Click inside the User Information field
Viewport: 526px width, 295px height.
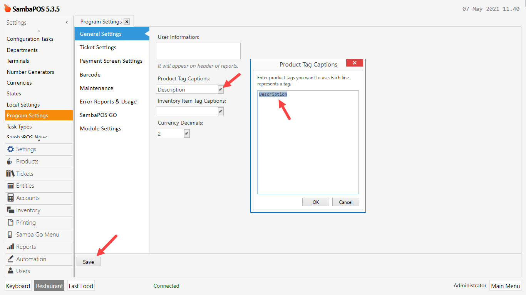coord(198,50)
